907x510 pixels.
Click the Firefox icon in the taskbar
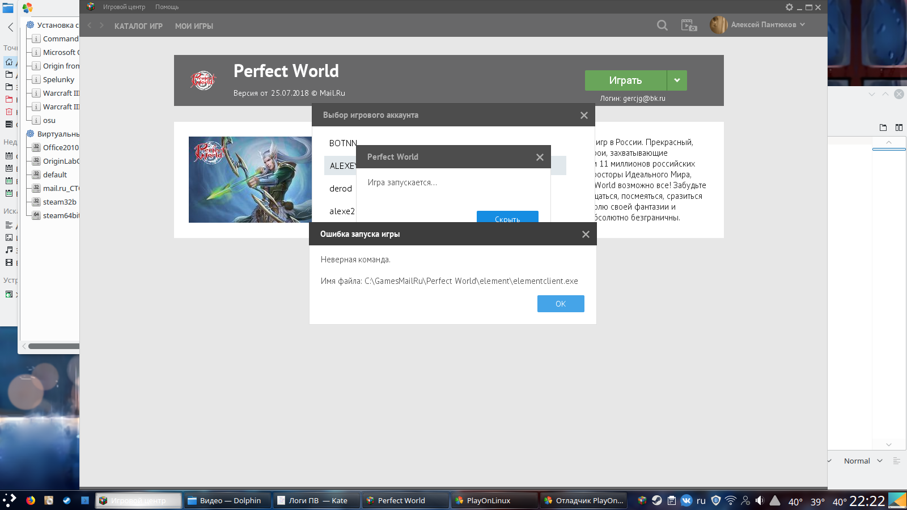click(31, 500)
